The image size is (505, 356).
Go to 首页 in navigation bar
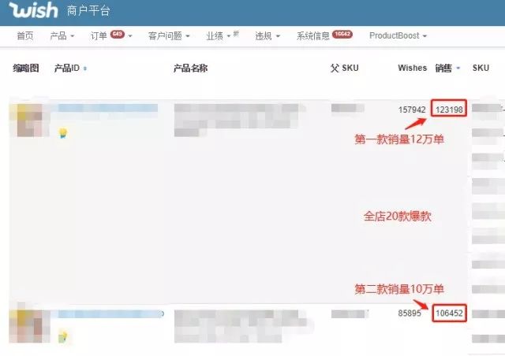25,35
